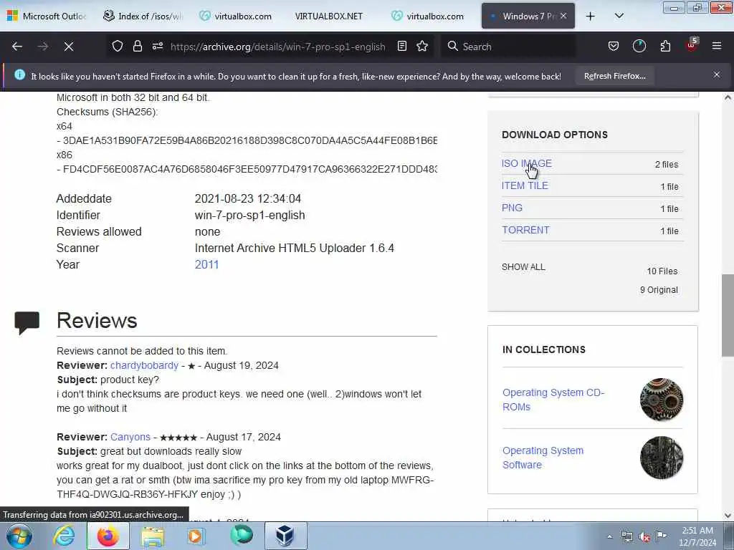Viewport: 734px width, 550px height.
Task: Launch Internet Explorer from taskbar
Action: coord(64,536)
